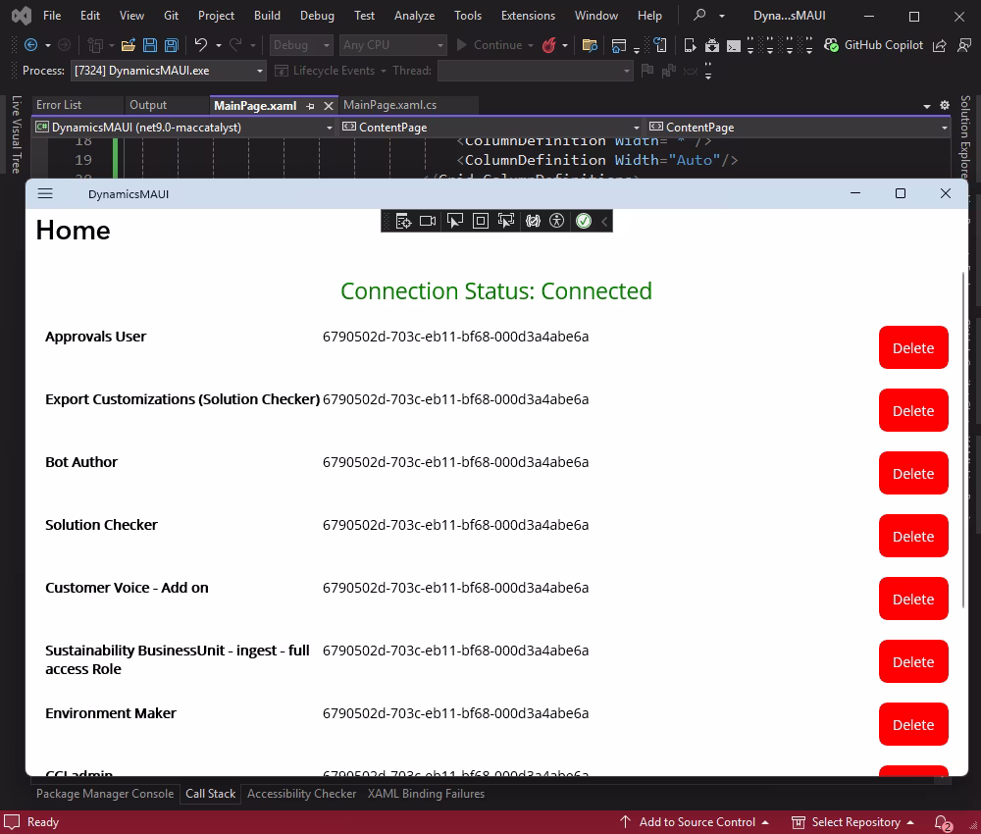The width and height of the screenshot is (981, 834).
Task: Close the MainPage.xaml tab
Action: (x=328, y=106)
